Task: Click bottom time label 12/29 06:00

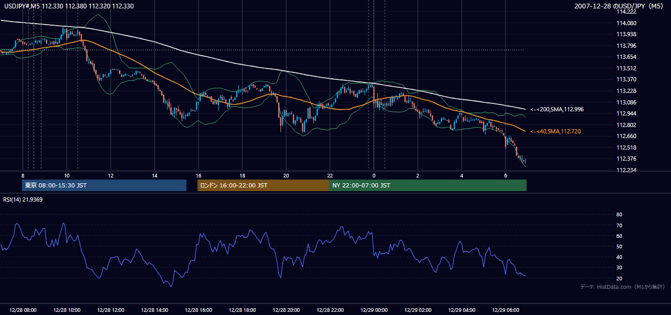Action: point(505,310)
